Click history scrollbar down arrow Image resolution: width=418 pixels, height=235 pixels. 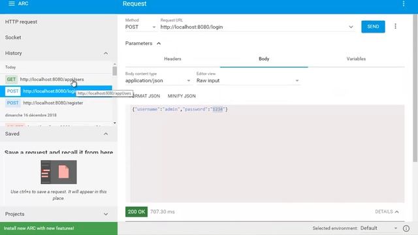click(115, 123)
